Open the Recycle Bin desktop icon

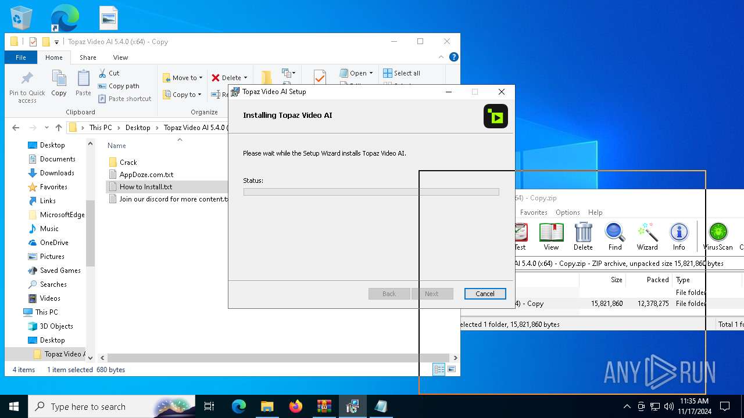22,17
